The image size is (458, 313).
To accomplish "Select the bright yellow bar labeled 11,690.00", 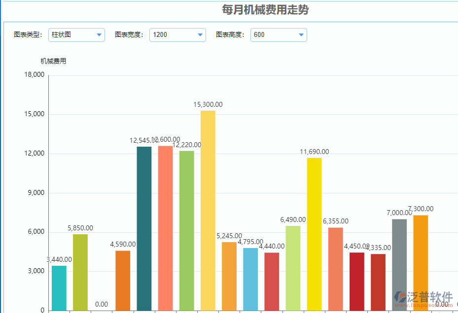I will pyautogui.click(x=314, y=234).
